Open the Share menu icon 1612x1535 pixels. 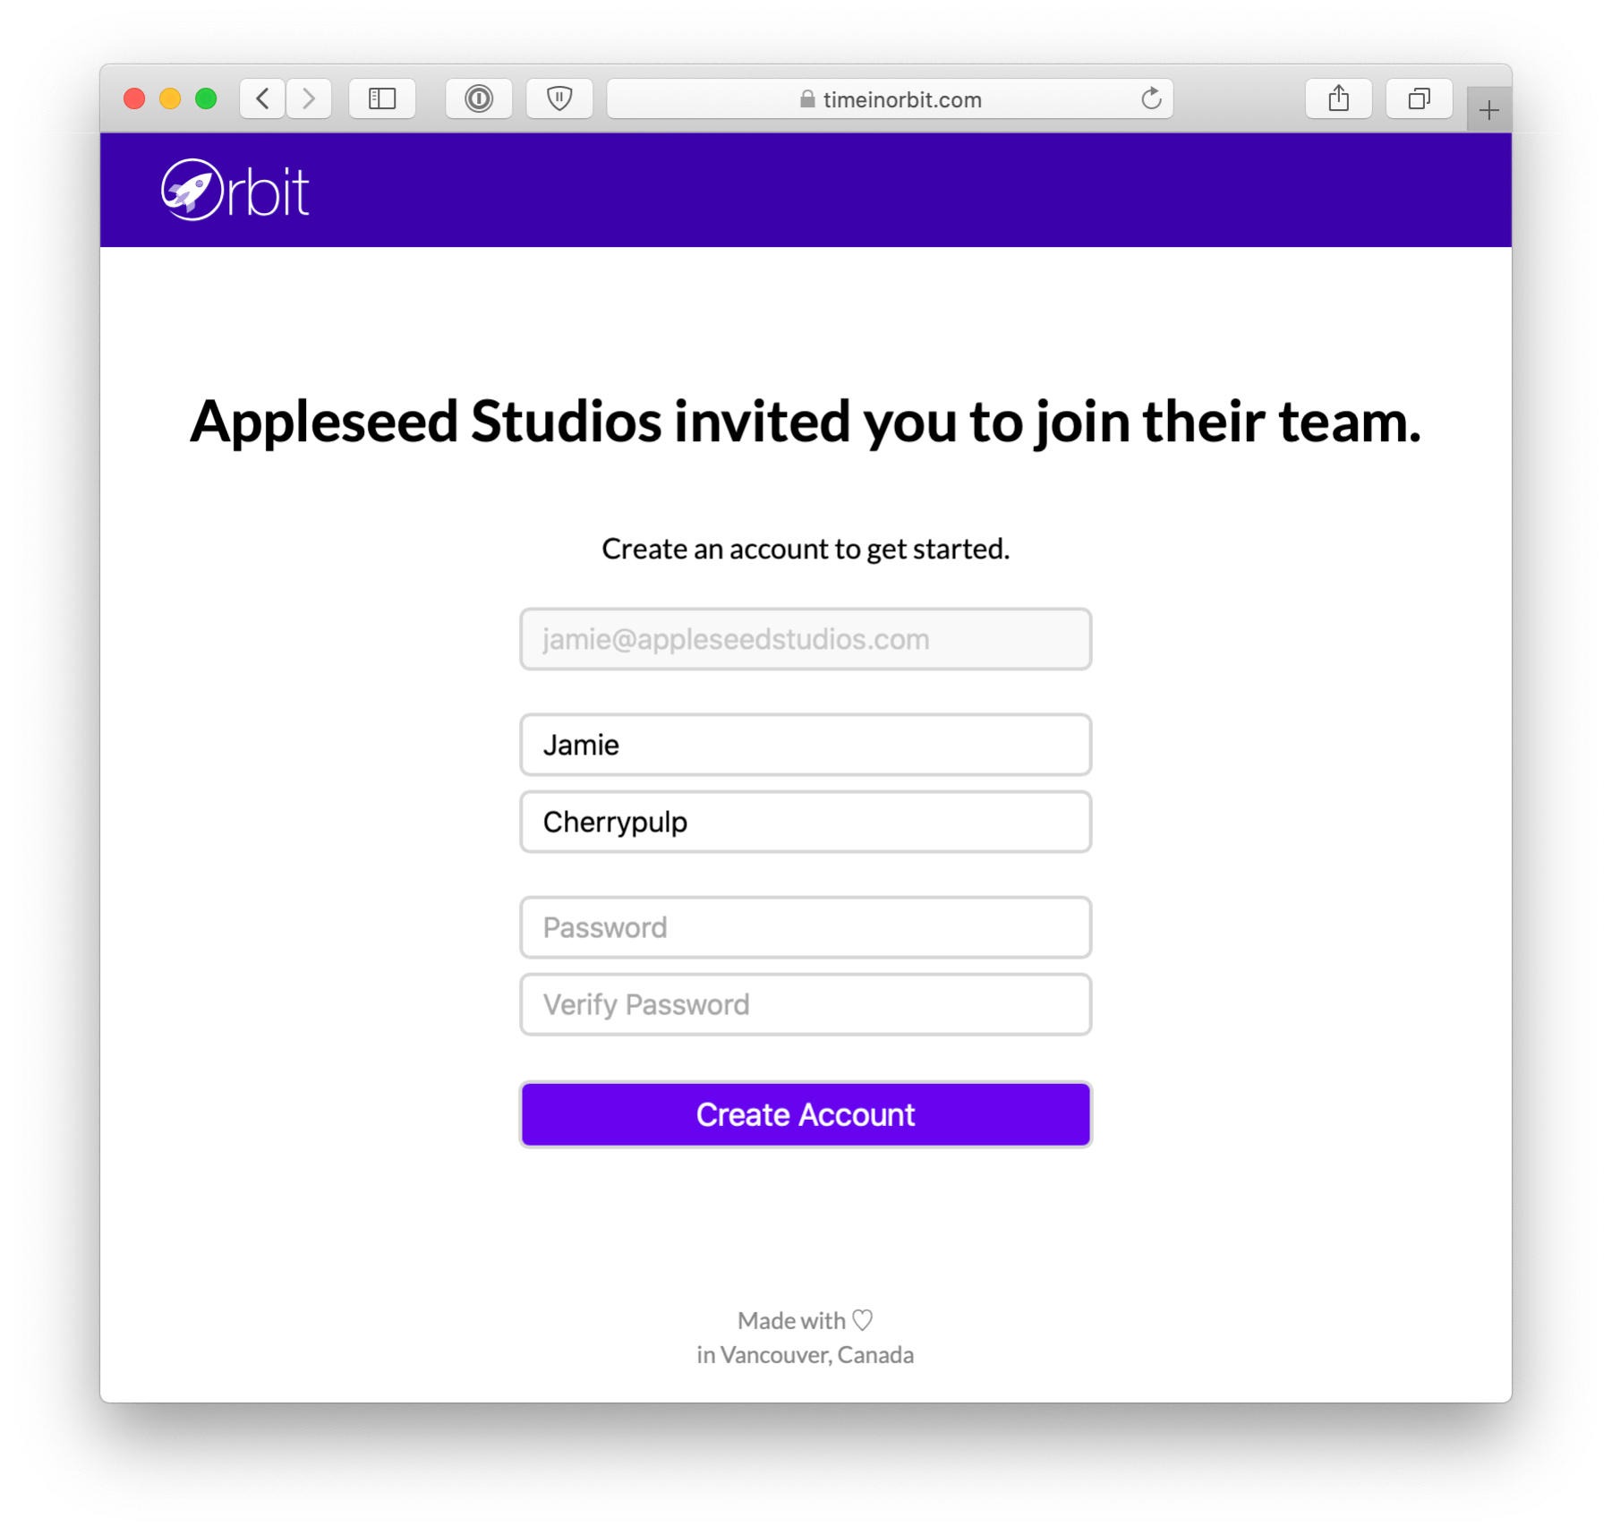click(x=1339, y=98)
